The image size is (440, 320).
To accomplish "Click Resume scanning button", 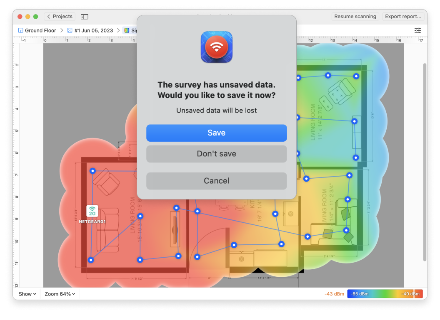I will pyautogui.click(x=355, y=17).
